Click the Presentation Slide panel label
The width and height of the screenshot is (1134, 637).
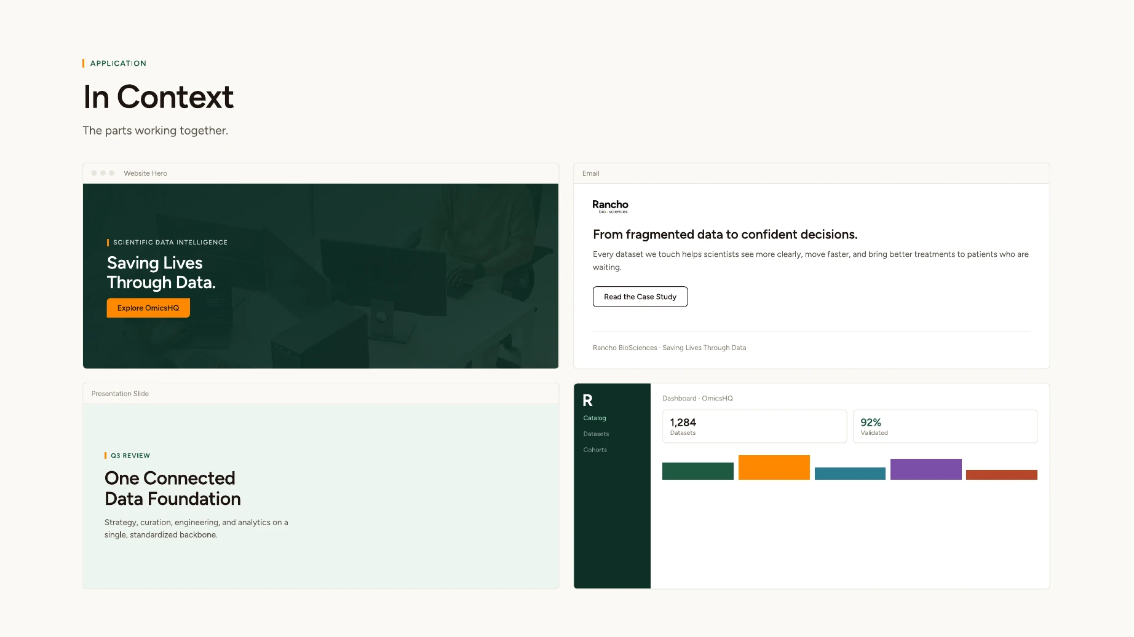tap(120, 394)
